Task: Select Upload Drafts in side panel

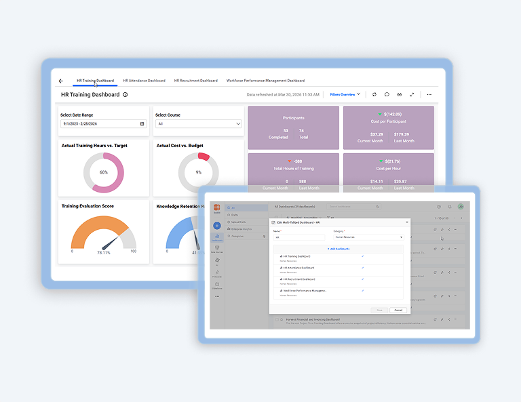Action: [246, 222]
